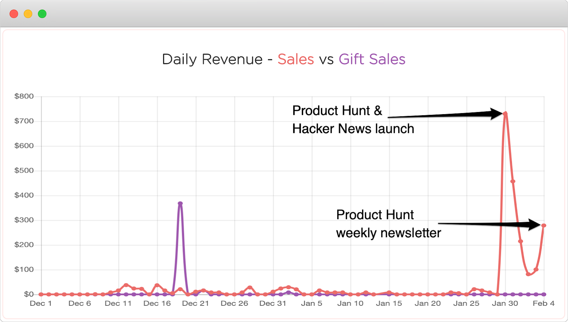This screenshot has height=322, width=568.
Task: Click the purple 'Gift Sales' legend text
Action: [x=372, y=59]
